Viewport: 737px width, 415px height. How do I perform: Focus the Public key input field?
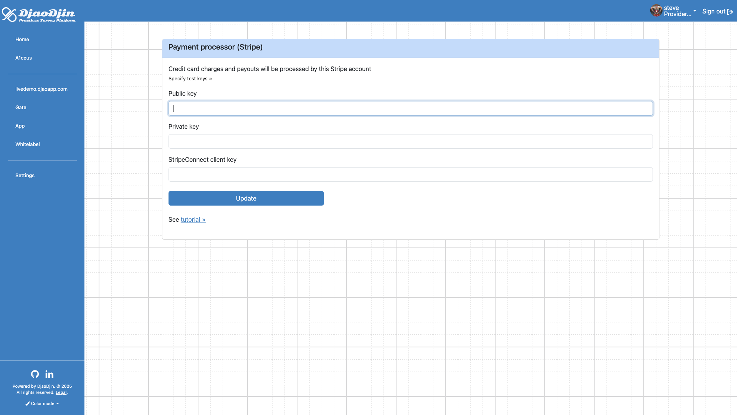pos(410,108)
